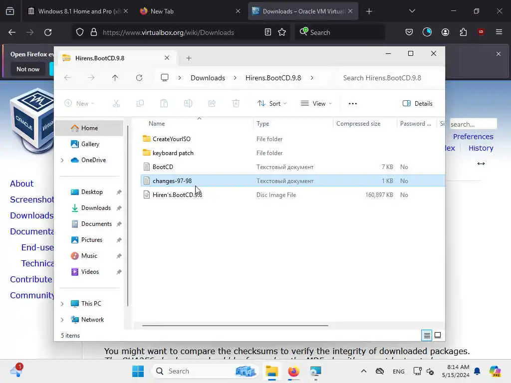The image size is (511, 383).
Task: Open Firefox account icon
Action: pos(445,32)
